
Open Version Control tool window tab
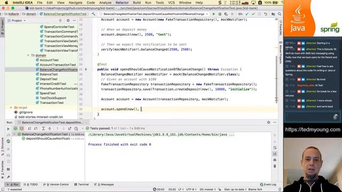point(56,185)
